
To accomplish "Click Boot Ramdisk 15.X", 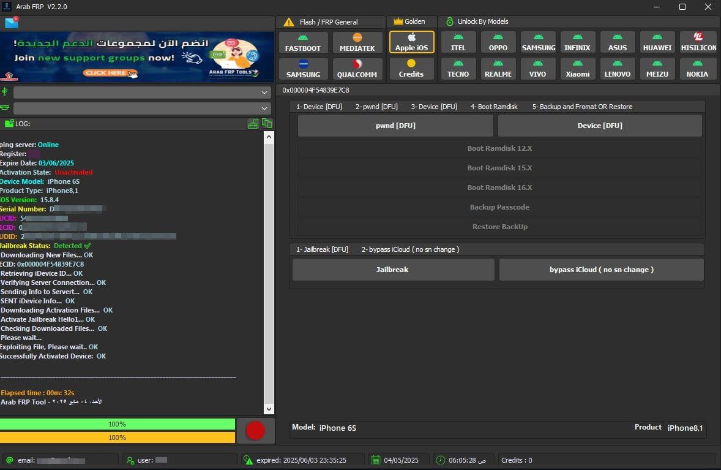I will click(500, 167).
